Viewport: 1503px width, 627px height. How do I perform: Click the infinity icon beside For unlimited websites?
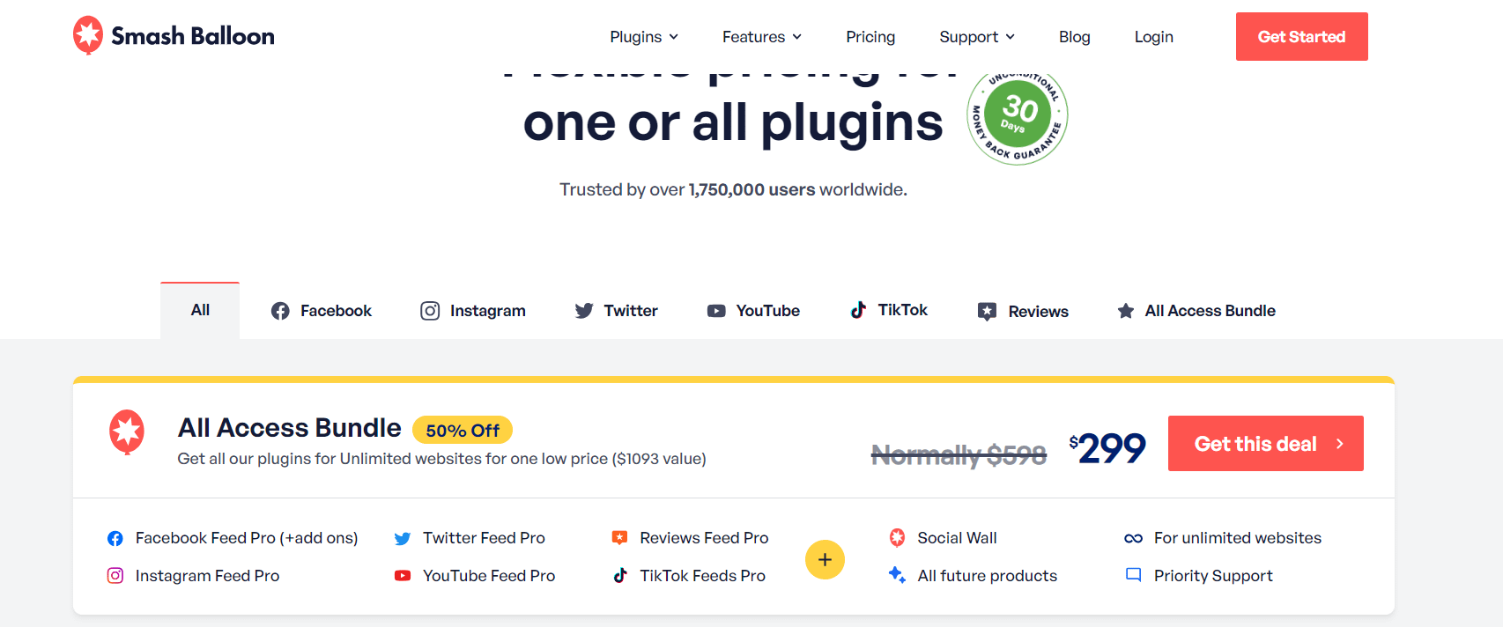(x=1133, y=538)
